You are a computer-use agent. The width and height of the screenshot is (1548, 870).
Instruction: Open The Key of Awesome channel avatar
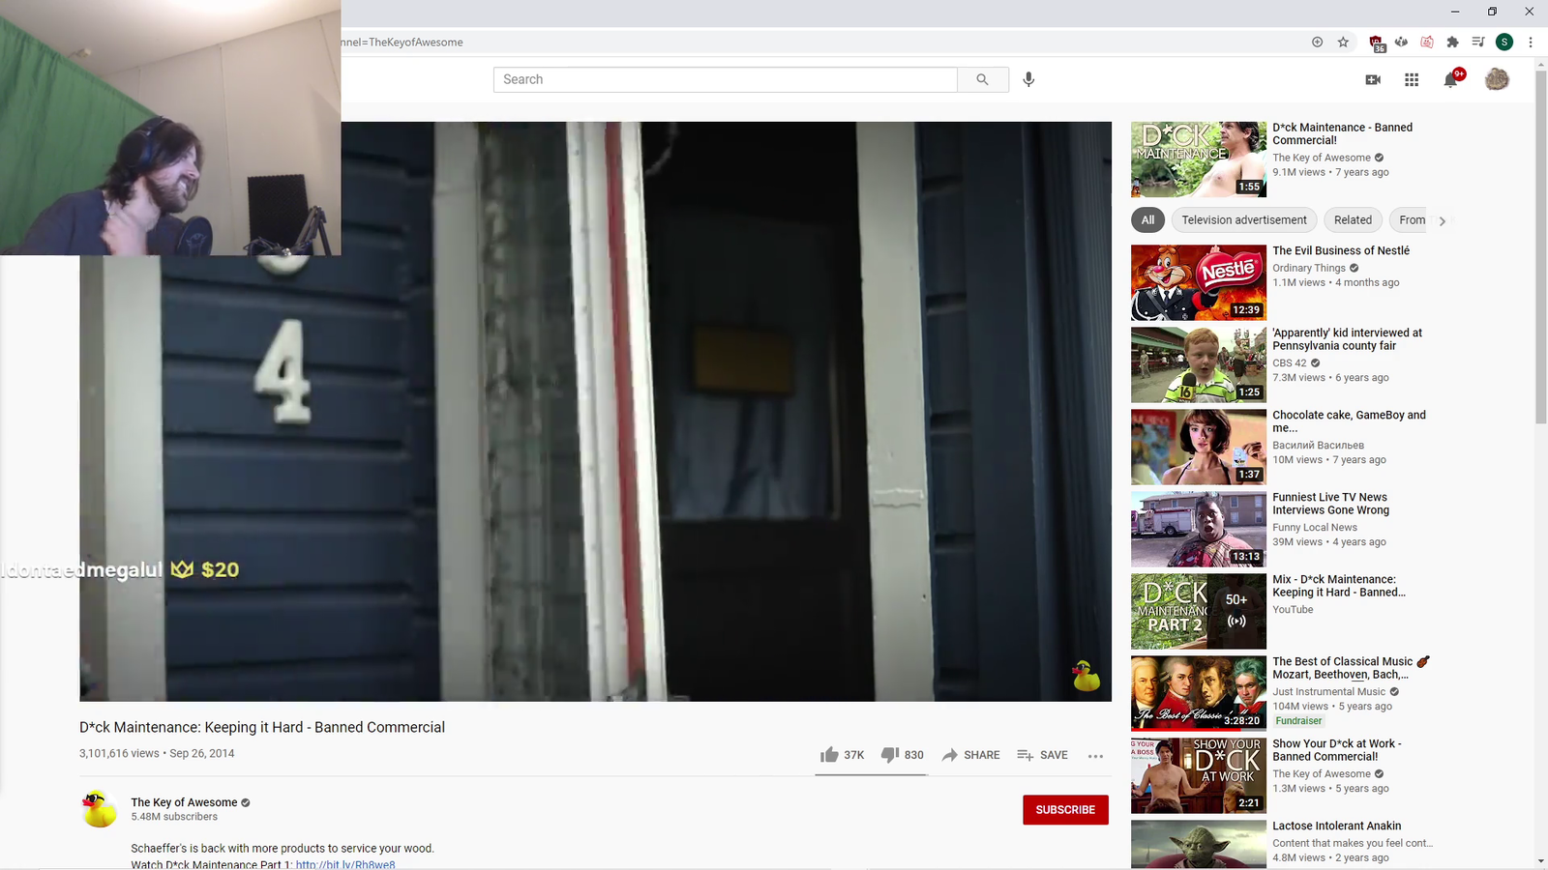pos(99,809)
